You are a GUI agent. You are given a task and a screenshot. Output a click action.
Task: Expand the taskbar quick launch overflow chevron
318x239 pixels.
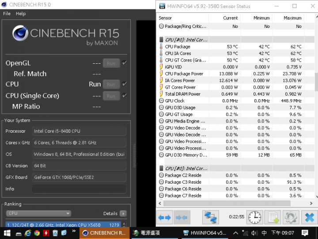tap(74, 231)
